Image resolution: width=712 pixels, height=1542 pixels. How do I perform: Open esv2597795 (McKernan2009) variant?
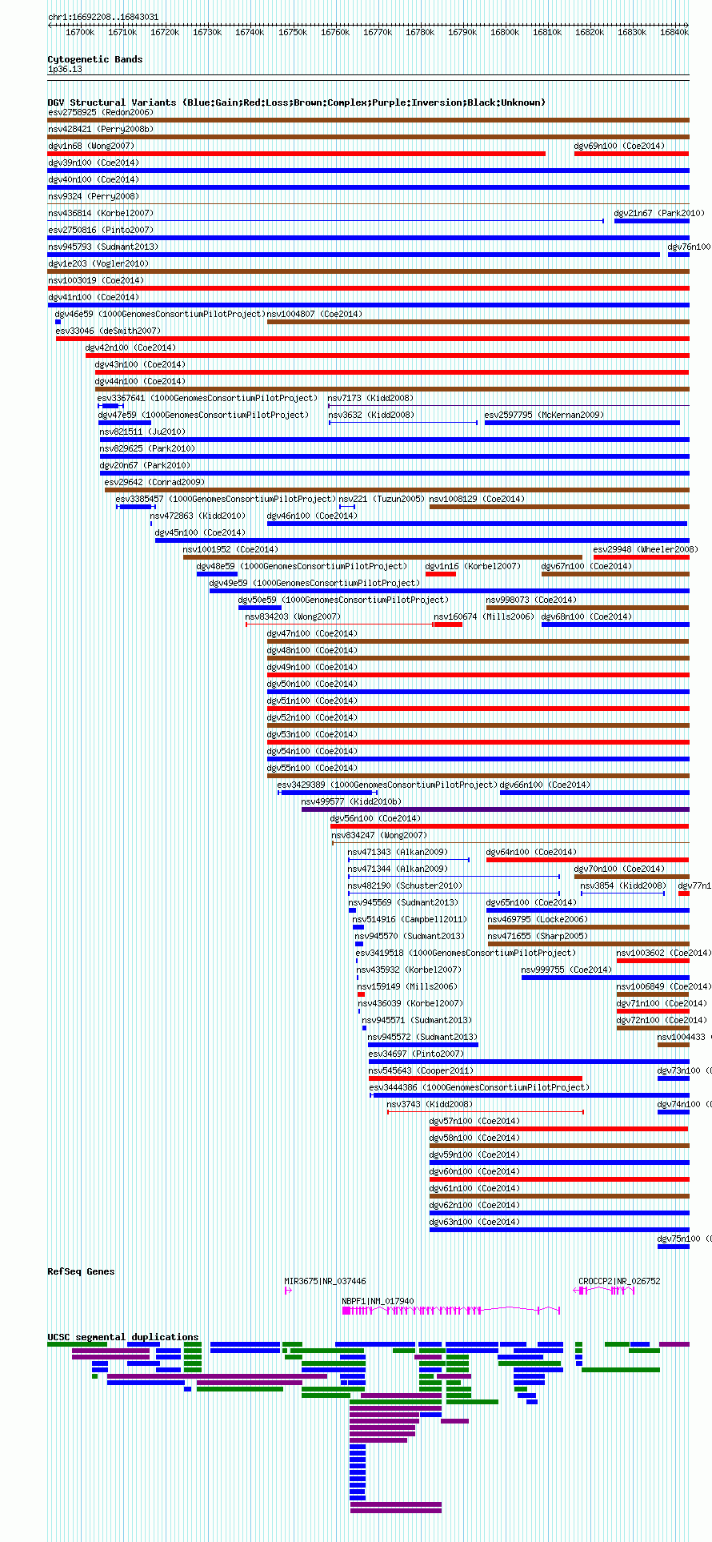pos(545,415)
